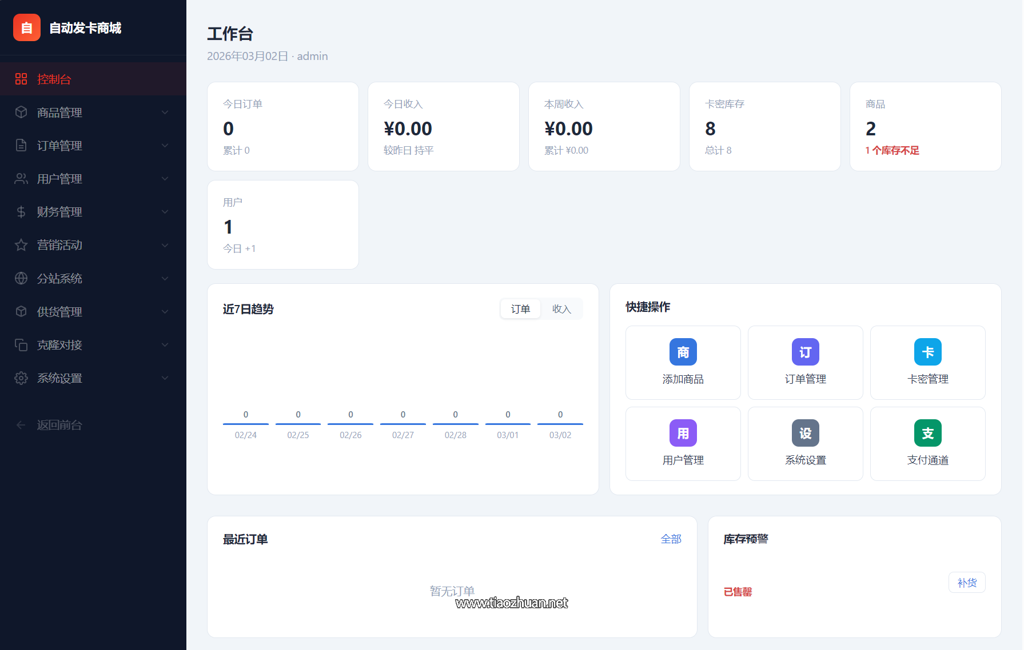Screen dimensions: 1024x650
Task: Click the 控制台 grid icon in sidebar
Action: (21, 79)
